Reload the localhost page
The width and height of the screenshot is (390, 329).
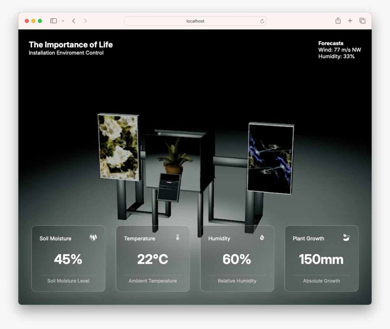pyautogui.click(x=262, y=21)
